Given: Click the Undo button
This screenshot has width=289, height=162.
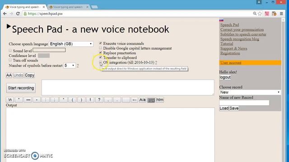Looking at the screenshot, I should click(18, 75).
